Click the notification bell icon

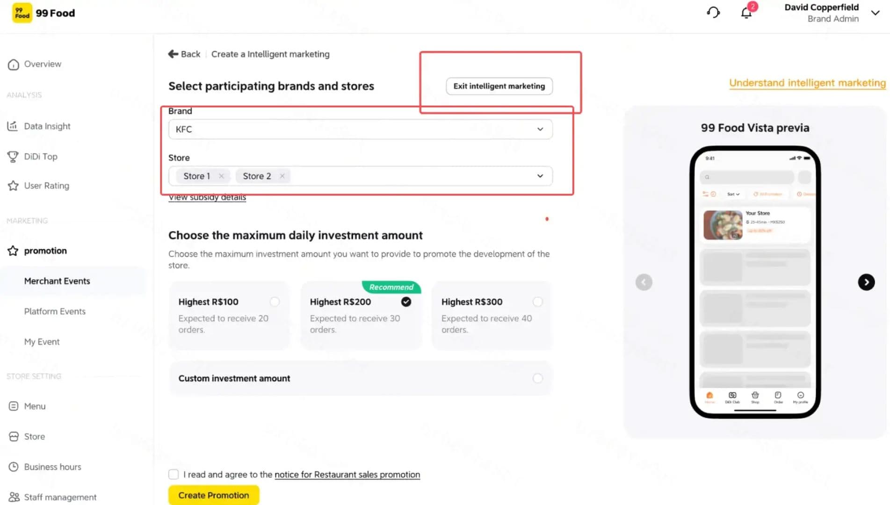746,13
